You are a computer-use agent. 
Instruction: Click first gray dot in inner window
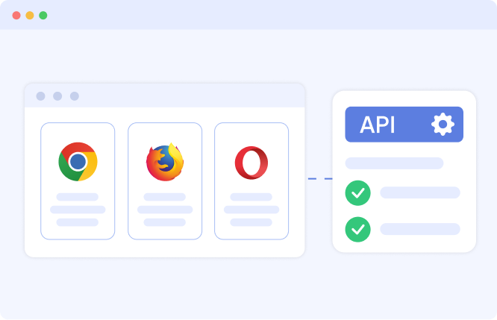(x=40, y=96)
